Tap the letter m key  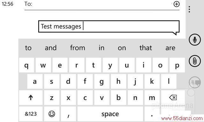152,98
